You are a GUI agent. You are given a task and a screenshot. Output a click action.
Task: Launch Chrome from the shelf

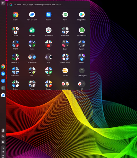point(3,66)
